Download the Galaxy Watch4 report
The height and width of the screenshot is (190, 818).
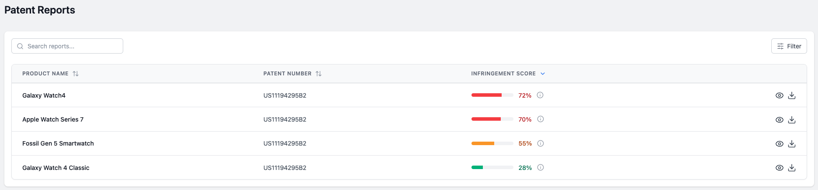click(x=792, y=95)
